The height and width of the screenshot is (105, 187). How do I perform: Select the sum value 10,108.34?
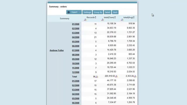pyautogui.click(x=112, y=24)
